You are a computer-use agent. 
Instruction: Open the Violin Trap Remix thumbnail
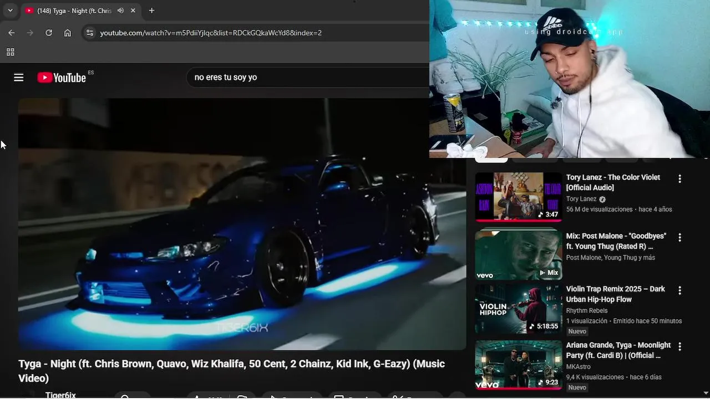click(x=519, y=309)
